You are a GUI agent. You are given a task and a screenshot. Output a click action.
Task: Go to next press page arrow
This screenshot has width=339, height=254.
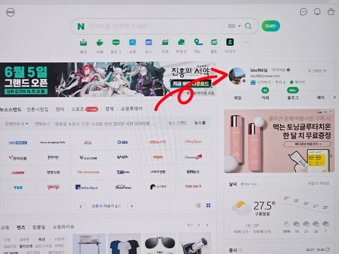coord(132,206)
